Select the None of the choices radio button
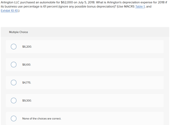This screenshot has width=170, height=125. pos(14,119)
